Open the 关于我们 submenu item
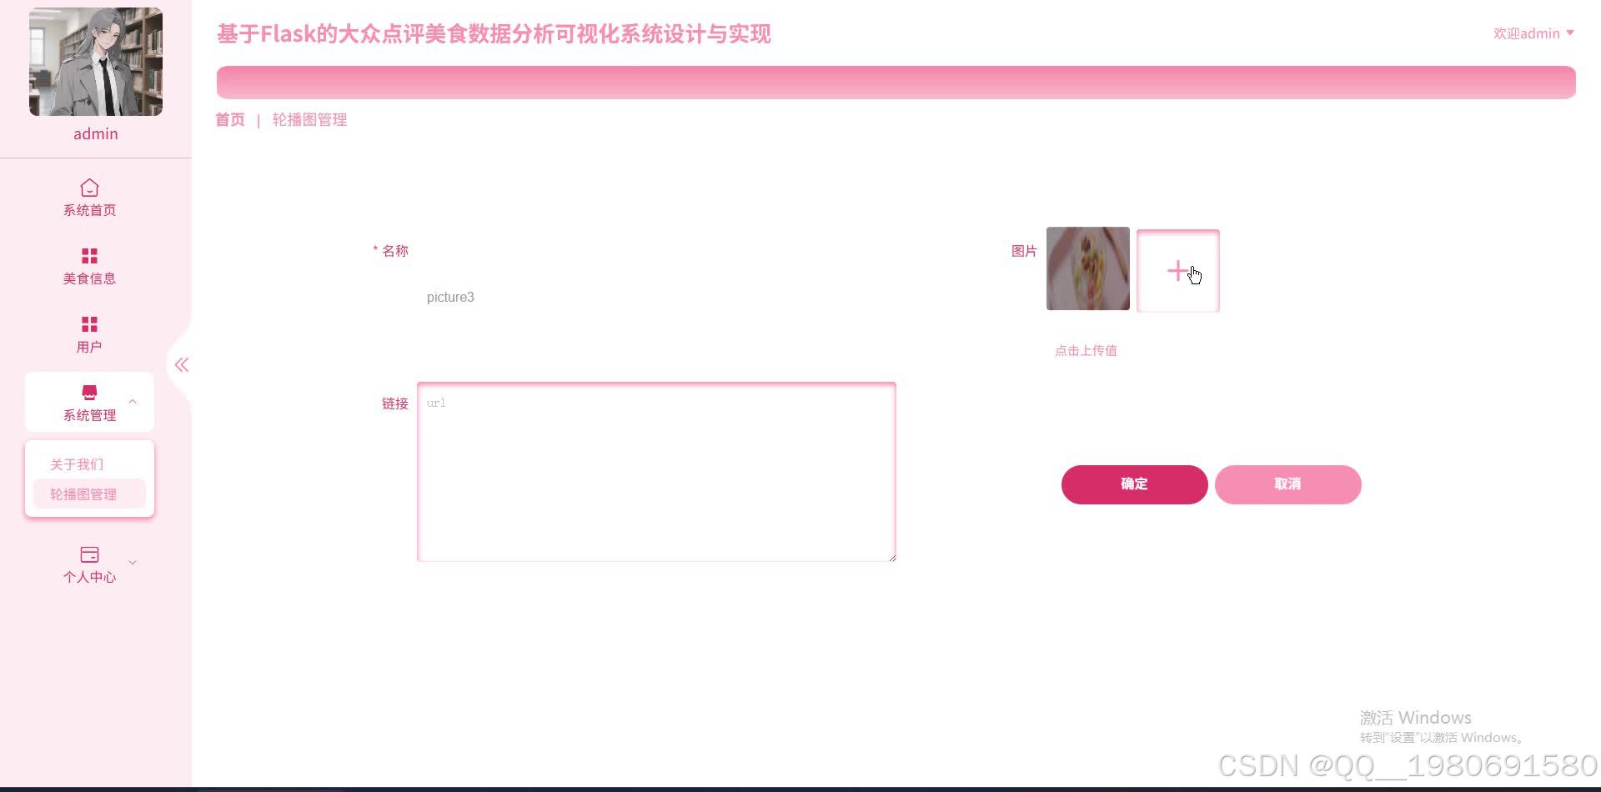This screenshot has width=1601, height=792. pos(77,464)
